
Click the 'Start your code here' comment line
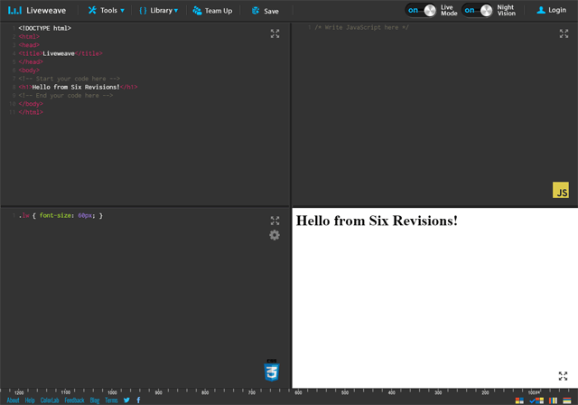click(70, 79)
